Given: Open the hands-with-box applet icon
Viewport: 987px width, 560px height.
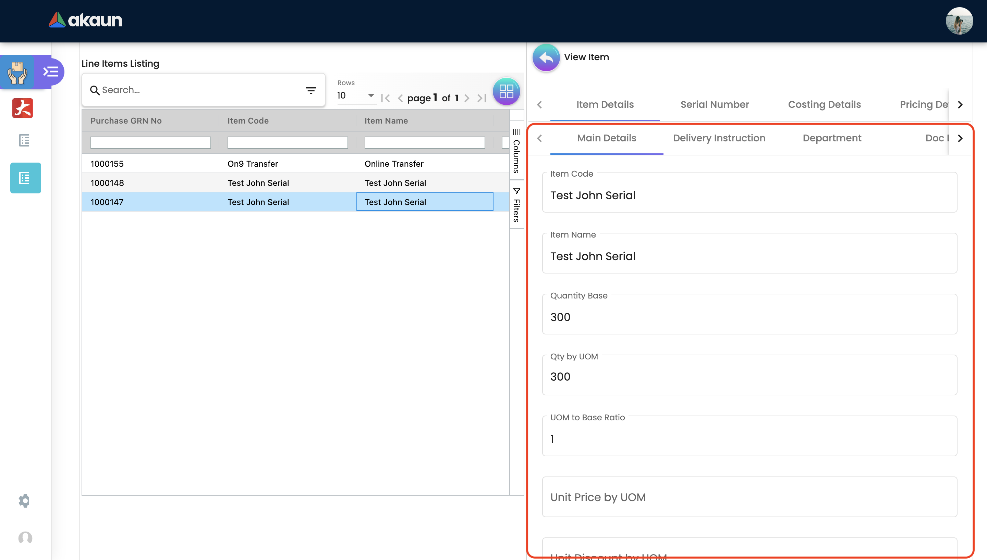Looking at the screenshot, I should point(17,72).
